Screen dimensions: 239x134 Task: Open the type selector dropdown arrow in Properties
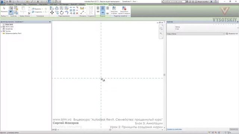(238, 28)
